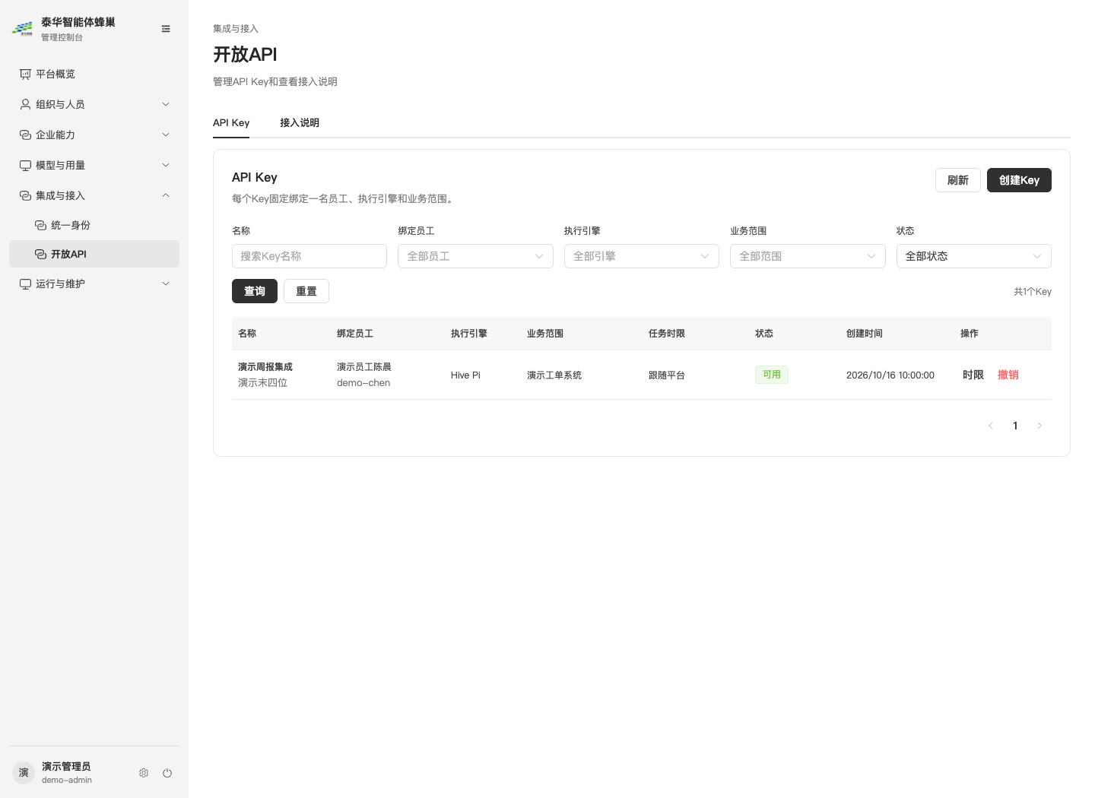Open settings via gear icon
The height and width of the screenshot is (798, 1095).
point(144,773)
